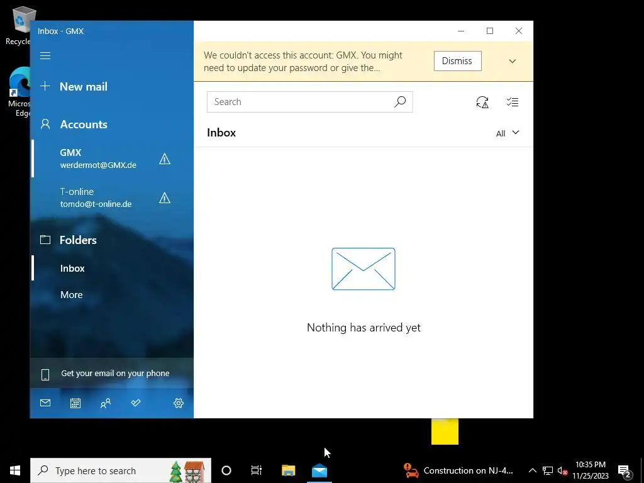Open the clock showing 10:35 PM
The width and height of the screenshot is (644, 483).
(591, 470)
